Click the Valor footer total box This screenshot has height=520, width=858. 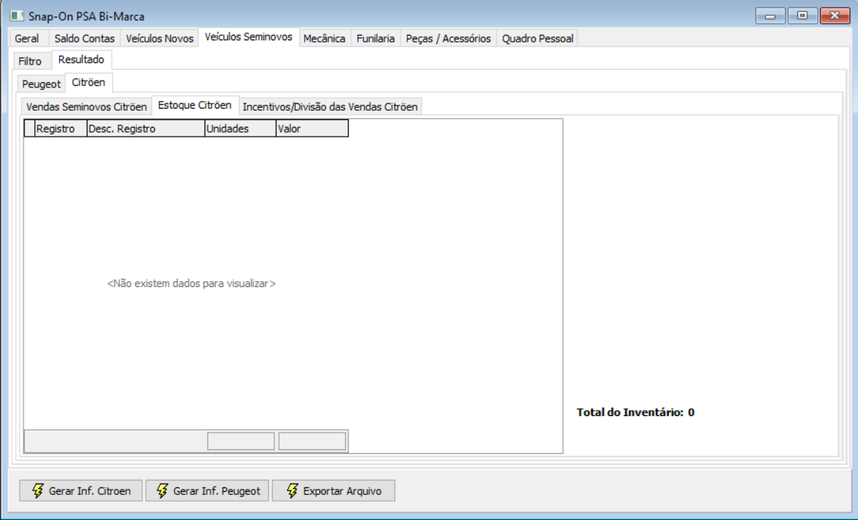[x=312, y=441]
